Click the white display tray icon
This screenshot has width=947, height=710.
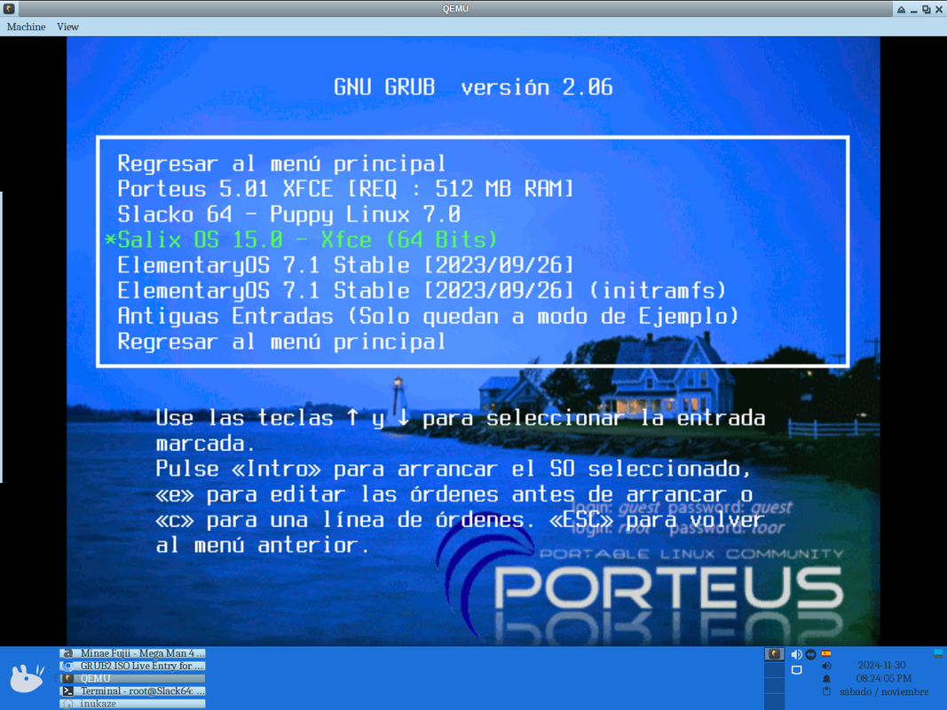coord(797,670)
